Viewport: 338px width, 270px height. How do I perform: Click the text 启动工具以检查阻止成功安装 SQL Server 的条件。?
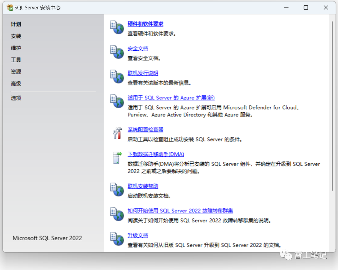click(x=185, y=139)
